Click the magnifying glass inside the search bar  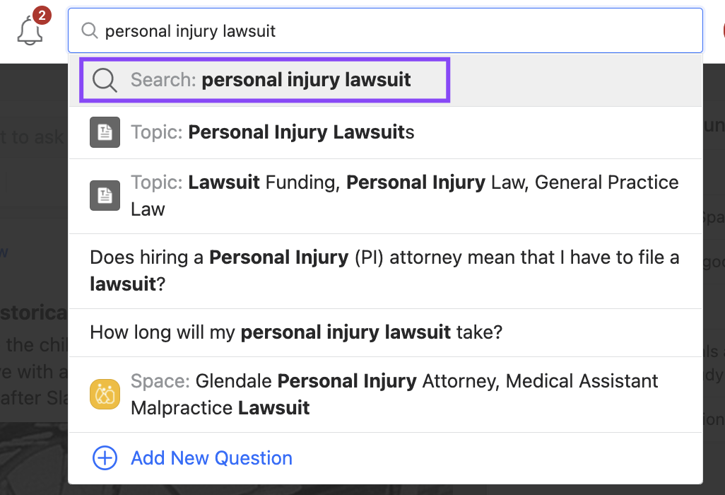(x=89, y=30)
